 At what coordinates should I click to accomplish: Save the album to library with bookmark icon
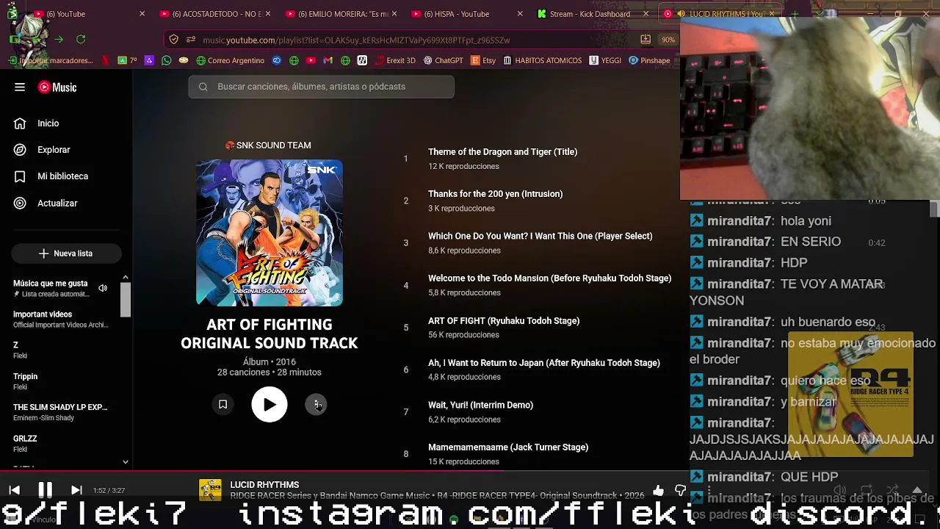[223, 404]
